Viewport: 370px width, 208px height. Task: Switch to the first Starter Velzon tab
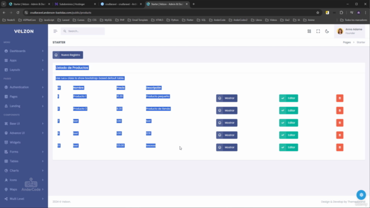29,4
